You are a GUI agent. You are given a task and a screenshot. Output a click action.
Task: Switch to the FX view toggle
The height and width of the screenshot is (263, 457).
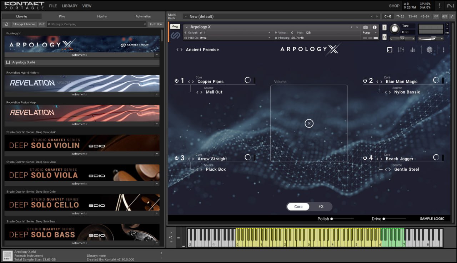click(321, 207)
